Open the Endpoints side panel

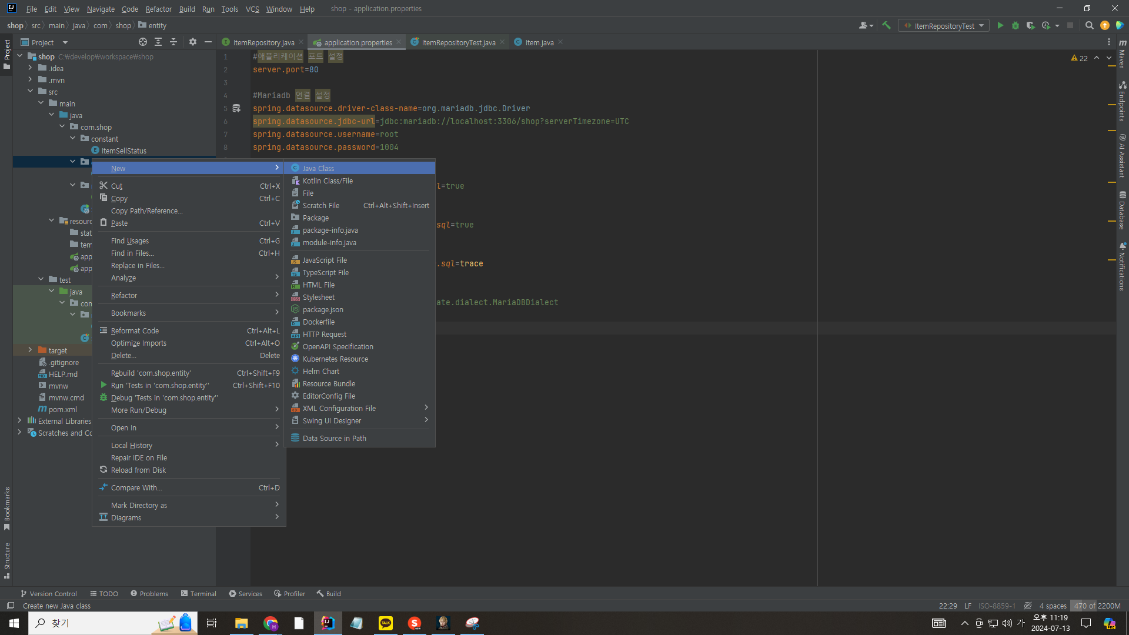(1123, 101)
